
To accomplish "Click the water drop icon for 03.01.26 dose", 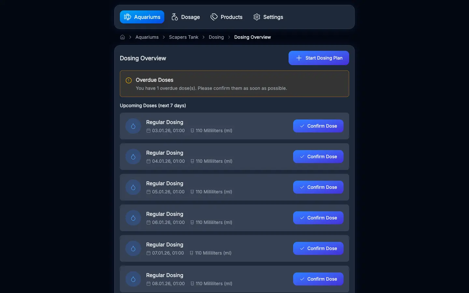I will [x=133, y=126].
